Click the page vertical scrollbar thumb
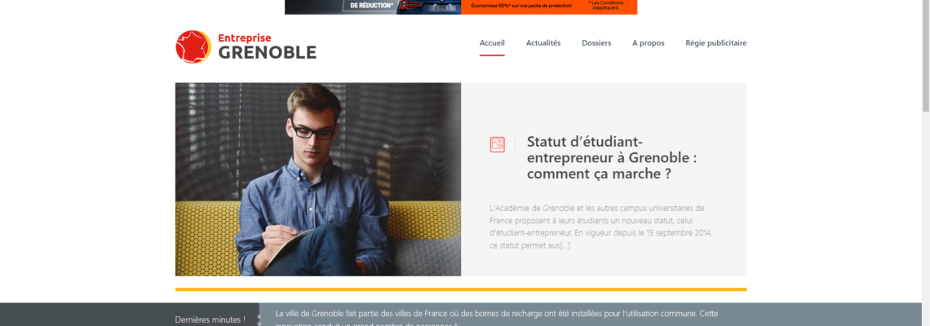 pos(926,55)
